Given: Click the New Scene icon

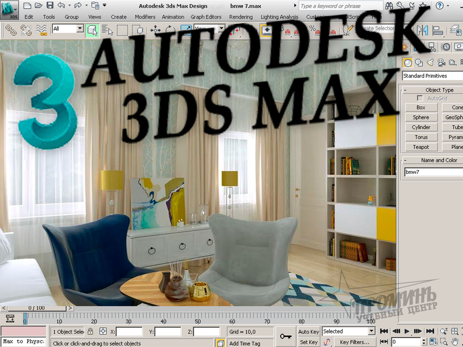Looking at the screenshot, I should (x=27, y=6).
